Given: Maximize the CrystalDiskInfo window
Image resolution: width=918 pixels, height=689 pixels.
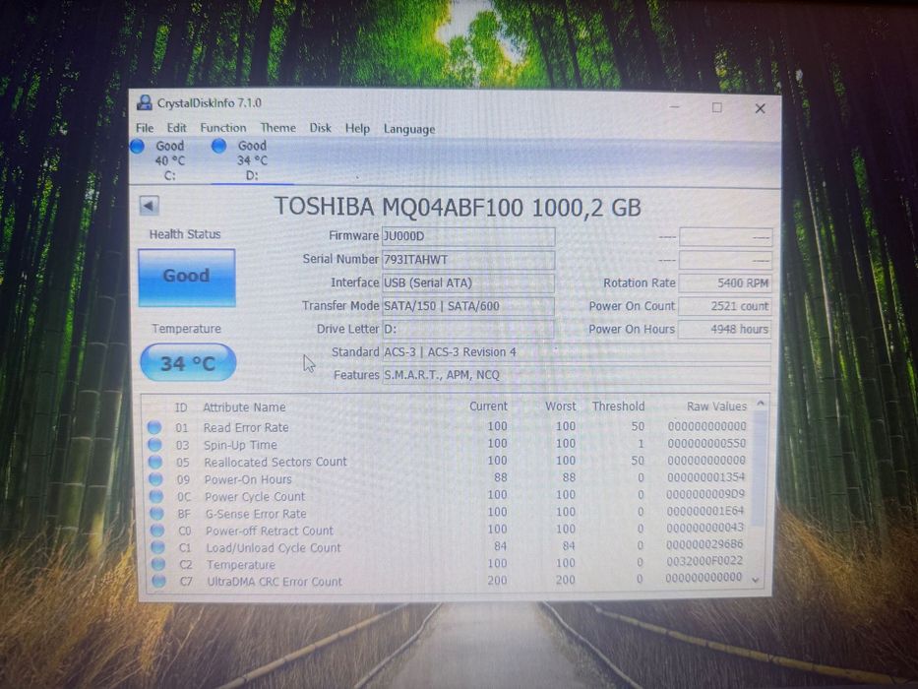Looking at the screenshot, I should (x=716, y=108).
